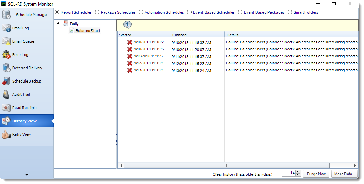Sort by Details column header
This screenshot has width=364, height=184.
[291, 35]
